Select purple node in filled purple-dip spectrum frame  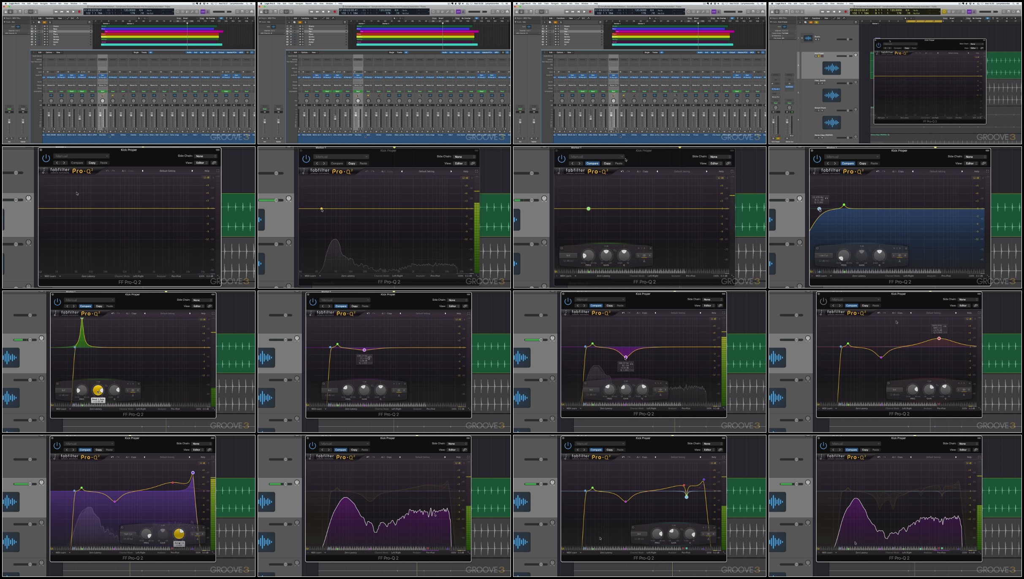click(x=626, y=358)
